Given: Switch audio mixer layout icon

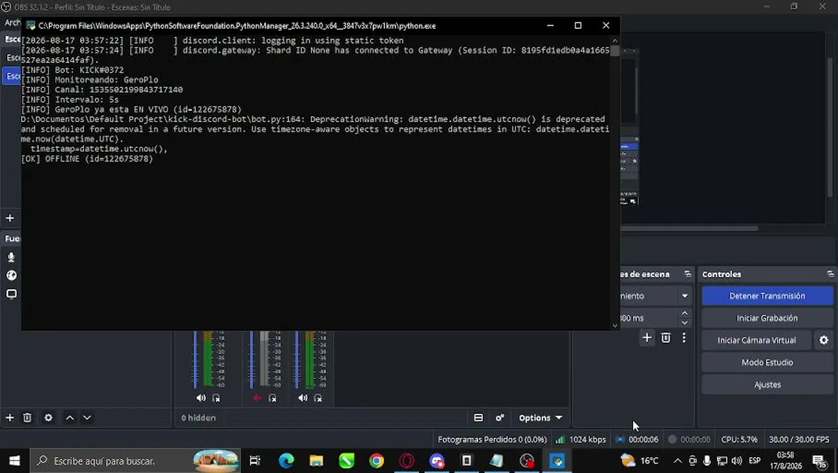Looking at the screenshot, I should point(478,418).
